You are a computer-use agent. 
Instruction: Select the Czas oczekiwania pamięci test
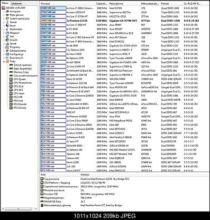25,75
